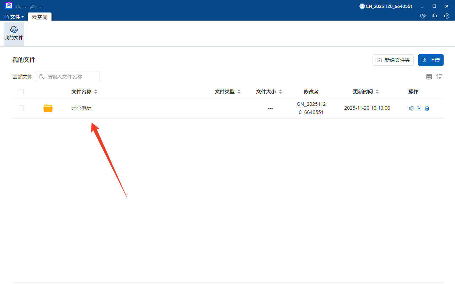Switch to grid view layout icon
455x284 pixels.
(x=429, y=77)
